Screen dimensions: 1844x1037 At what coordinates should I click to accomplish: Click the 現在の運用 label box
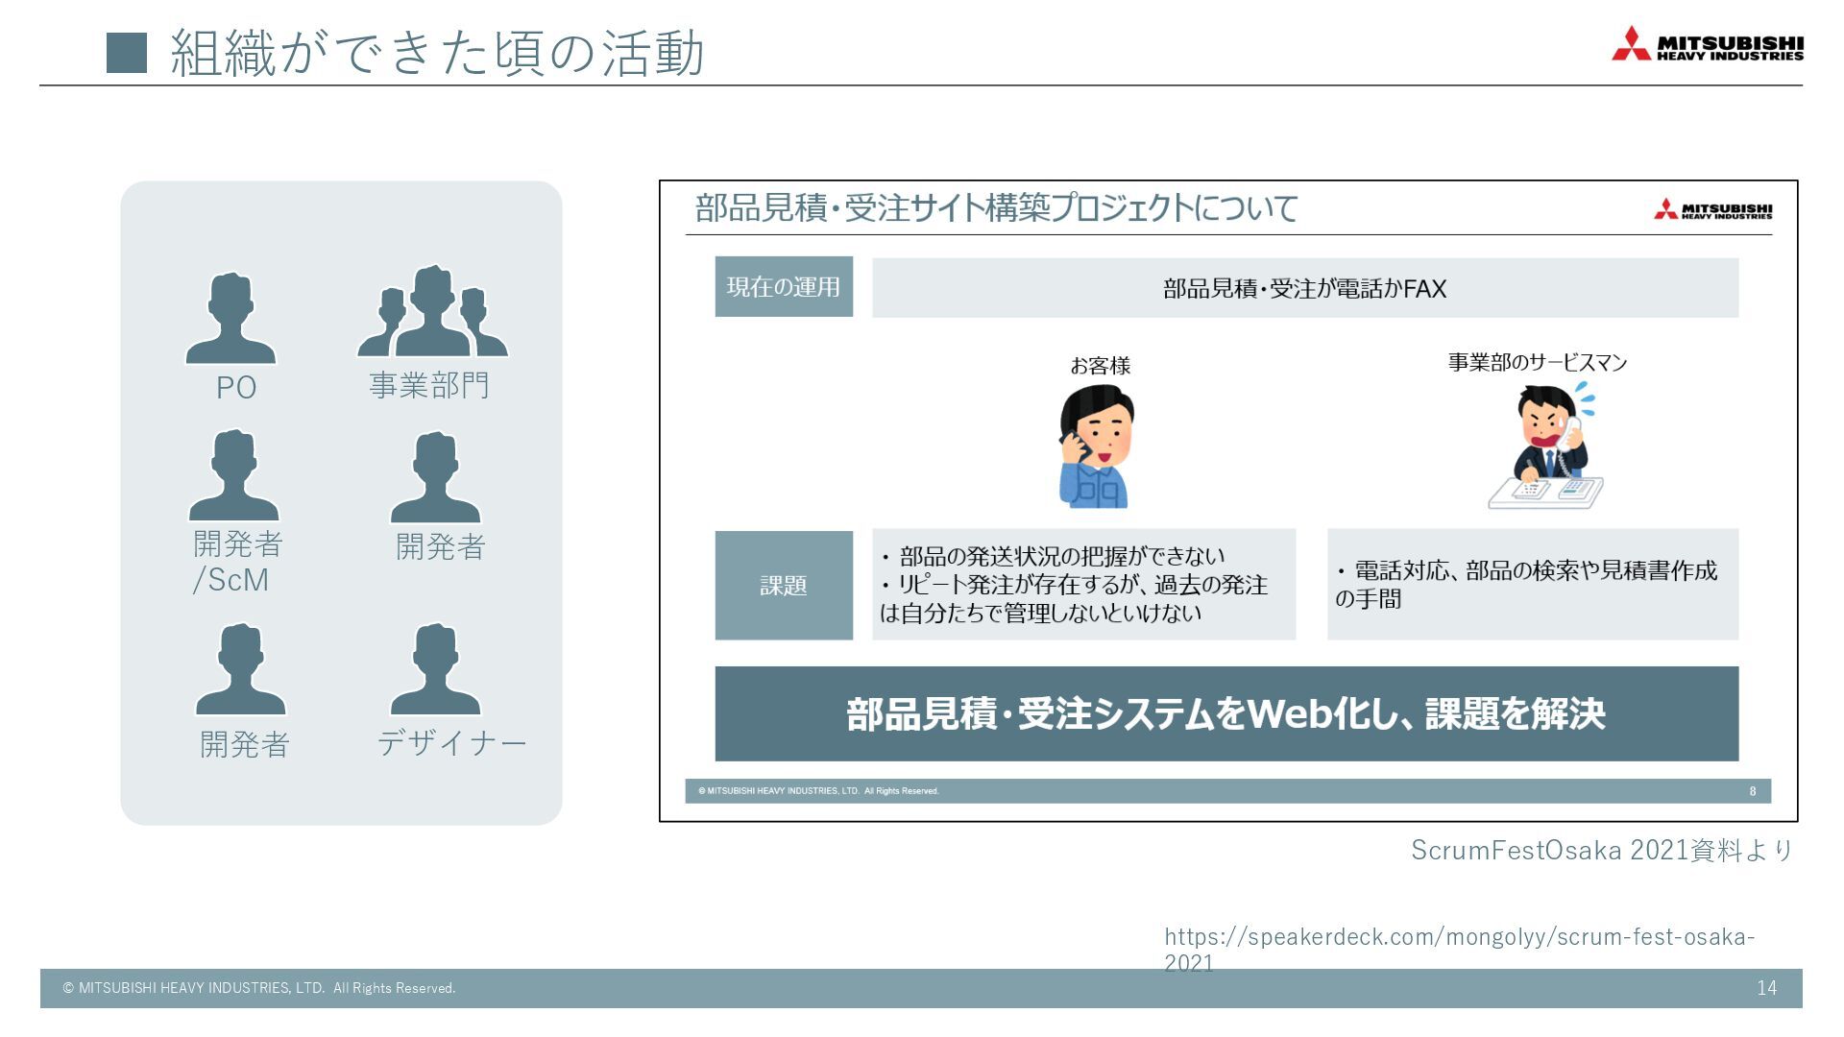[784, 287]
